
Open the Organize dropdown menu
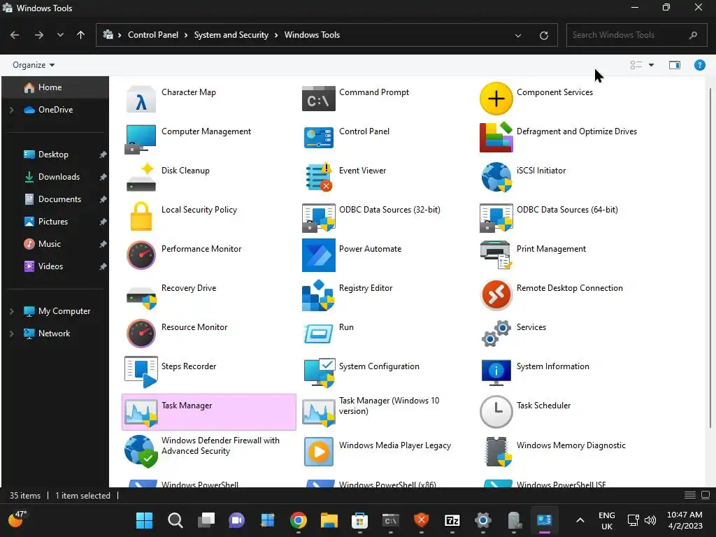(34, 65)
